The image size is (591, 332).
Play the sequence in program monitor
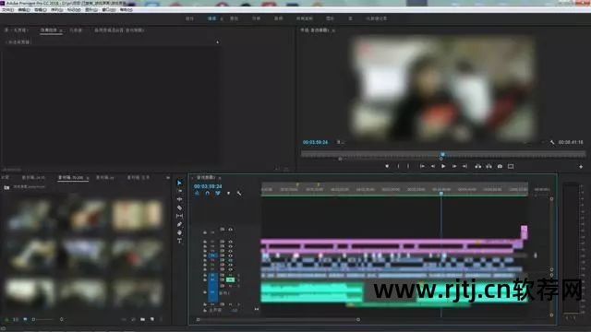click(x=443, y=166)
